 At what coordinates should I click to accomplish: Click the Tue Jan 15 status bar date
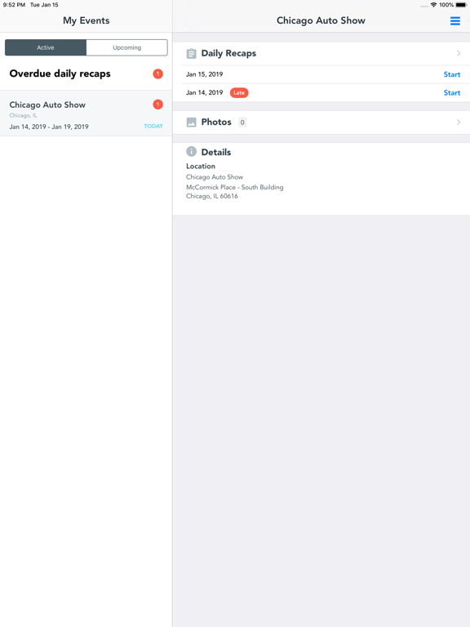[x=44, y=5]
